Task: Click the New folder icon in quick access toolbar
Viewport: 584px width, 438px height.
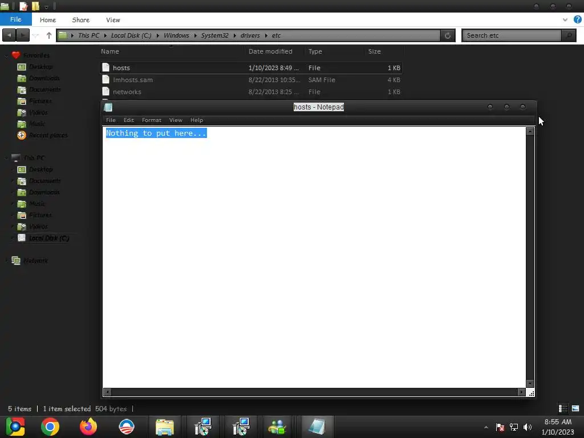Action: tap(35, 6)
